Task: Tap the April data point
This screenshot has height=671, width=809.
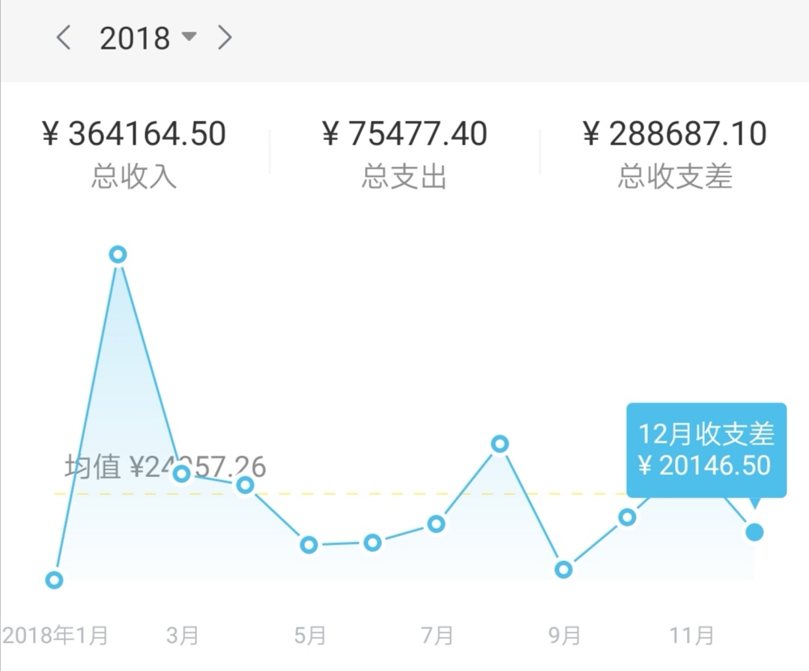Action: 245,485
